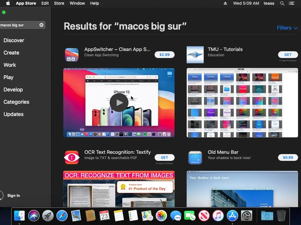Open the Old Menu Bar screenshot preview

(x=242, y=189)
